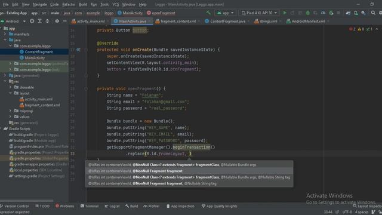Open project panel gear options
Image resolution: width=382 pixels, height=215 pixels.
tap(57, 21)
